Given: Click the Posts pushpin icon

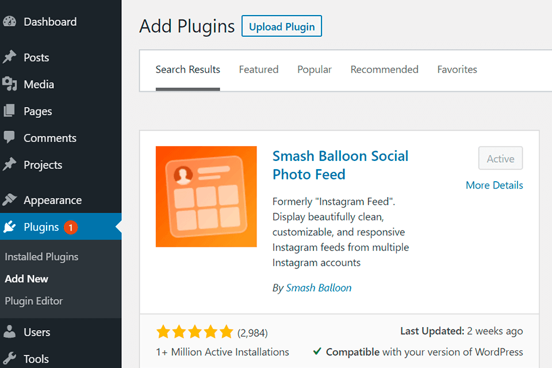Looking at the screenshot, I should pos(9,57).
